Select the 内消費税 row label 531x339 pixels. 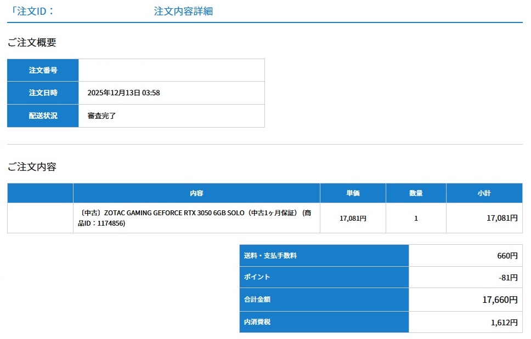click(x=257, y=322)
